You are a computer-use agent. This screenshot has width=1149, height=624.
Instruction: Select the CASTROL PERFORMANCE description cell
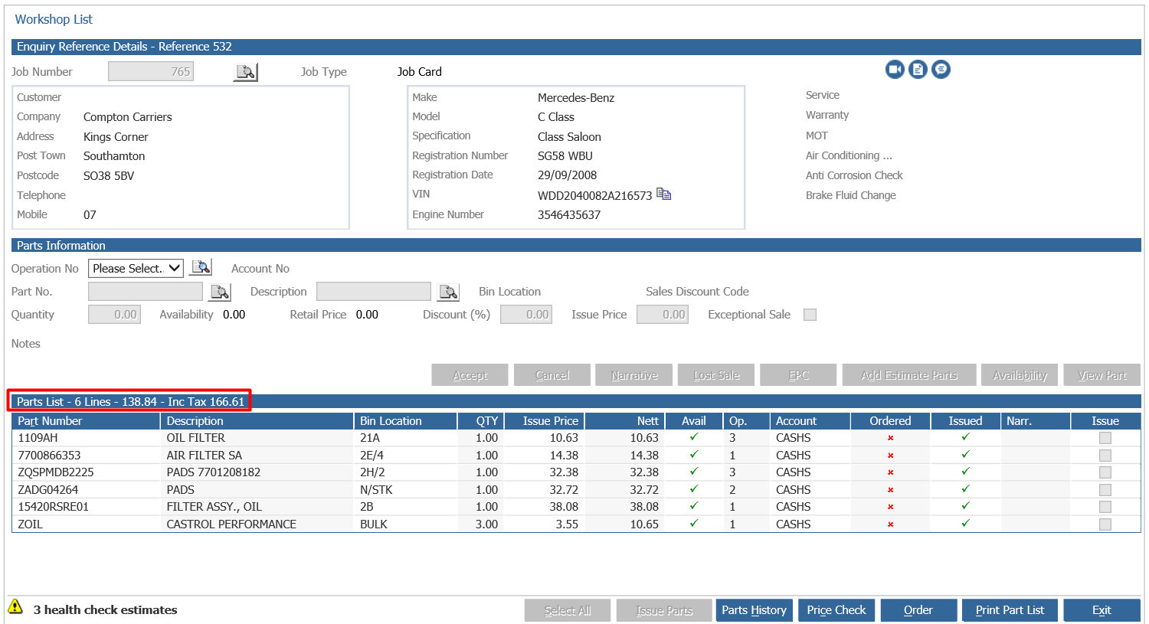pos(257,524)
